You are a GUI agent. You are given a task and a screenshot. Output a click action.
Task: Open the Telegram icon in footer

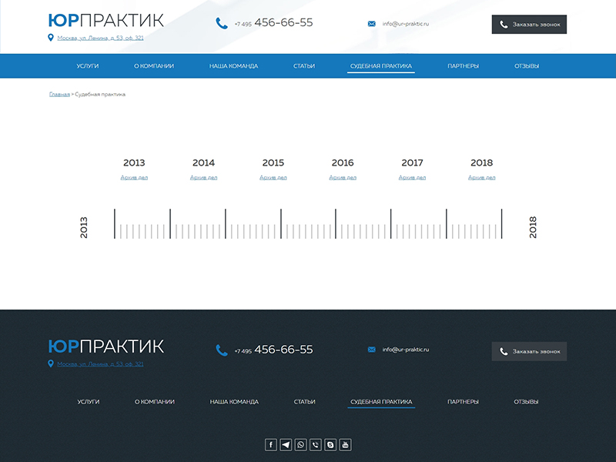pyautogui.click(x=286, y=444)
